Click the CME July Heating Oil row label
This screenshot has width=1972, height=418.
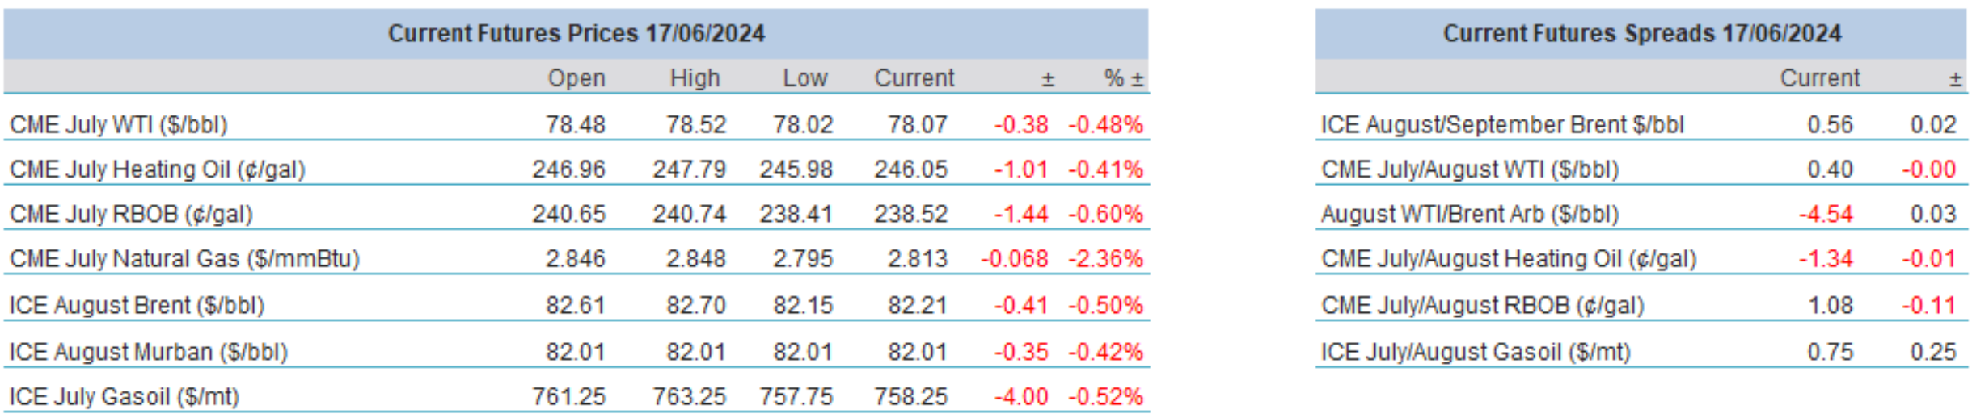click(x=158, y=169)
